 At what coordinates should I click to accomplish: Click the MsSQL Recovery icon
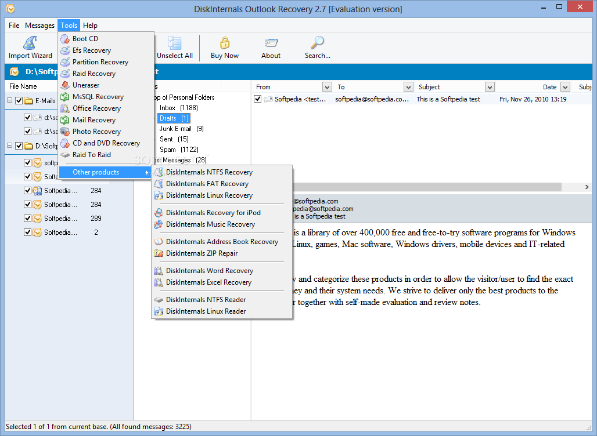tap(65, 97)
